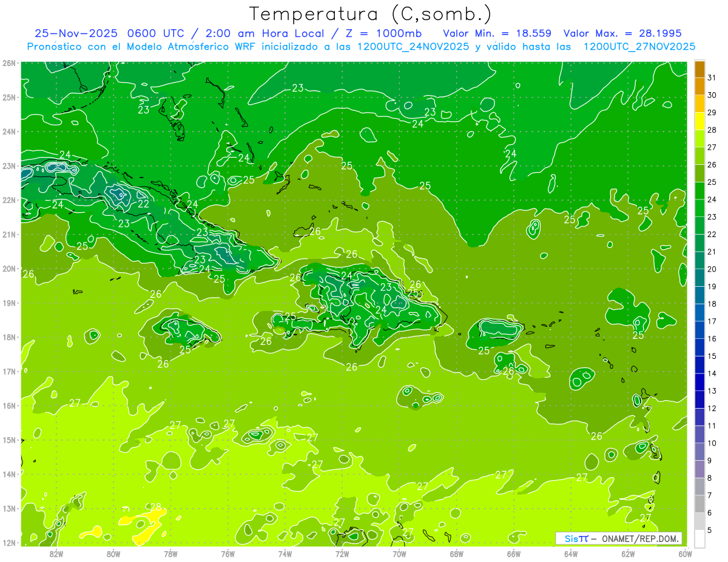
Task: Click the "18N" latitude axis label
Action: point(8,337)
